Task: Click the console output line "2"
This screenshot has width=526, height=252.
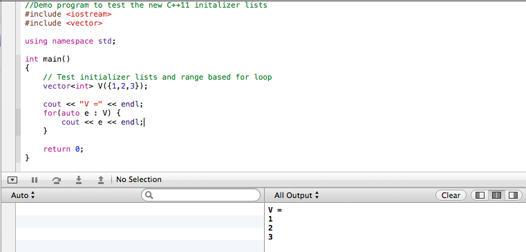Action: coord(270,228)
